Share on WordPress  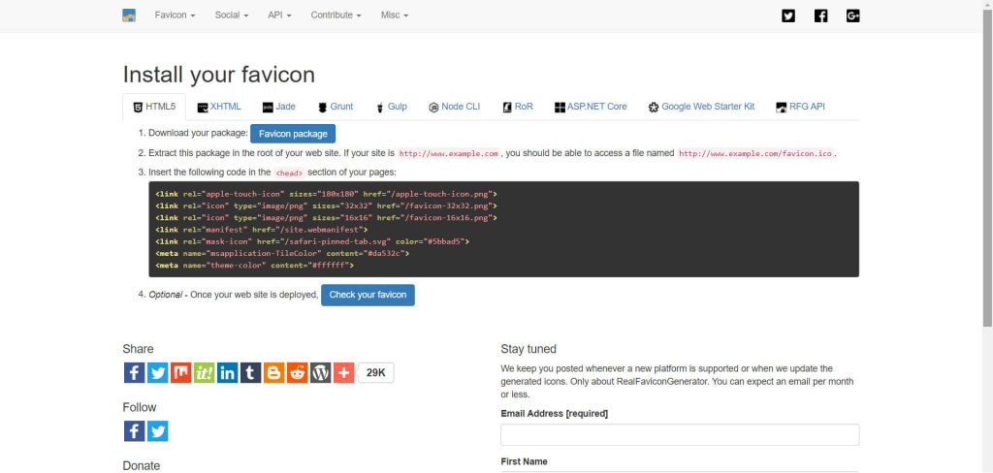pos(320,372)
